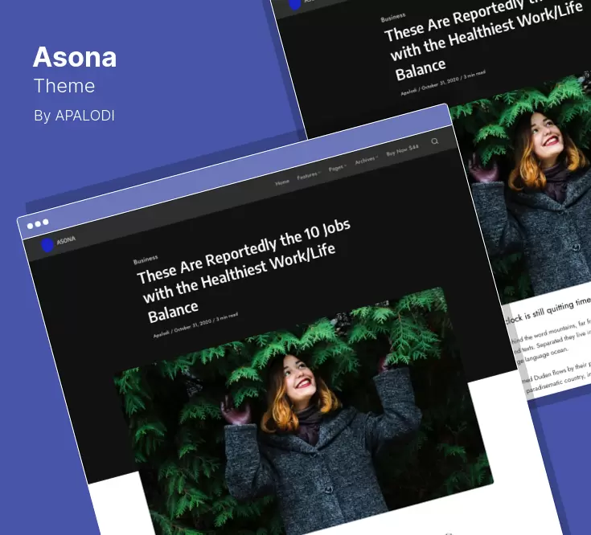591x535 pixels.
Task: Click the ASONA site name in front window
Action: 66,240
